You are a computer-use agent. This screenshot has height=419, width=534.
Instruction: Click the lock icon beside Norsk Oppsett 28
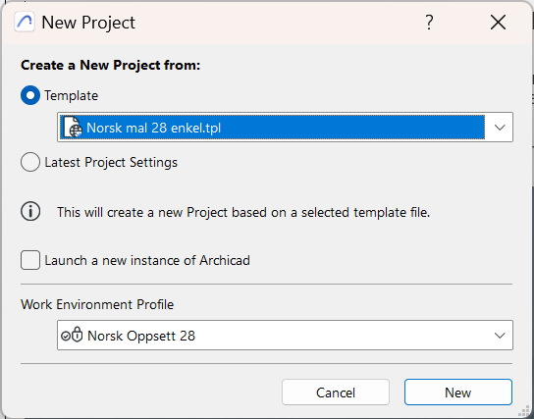click(x=78, y=335)
